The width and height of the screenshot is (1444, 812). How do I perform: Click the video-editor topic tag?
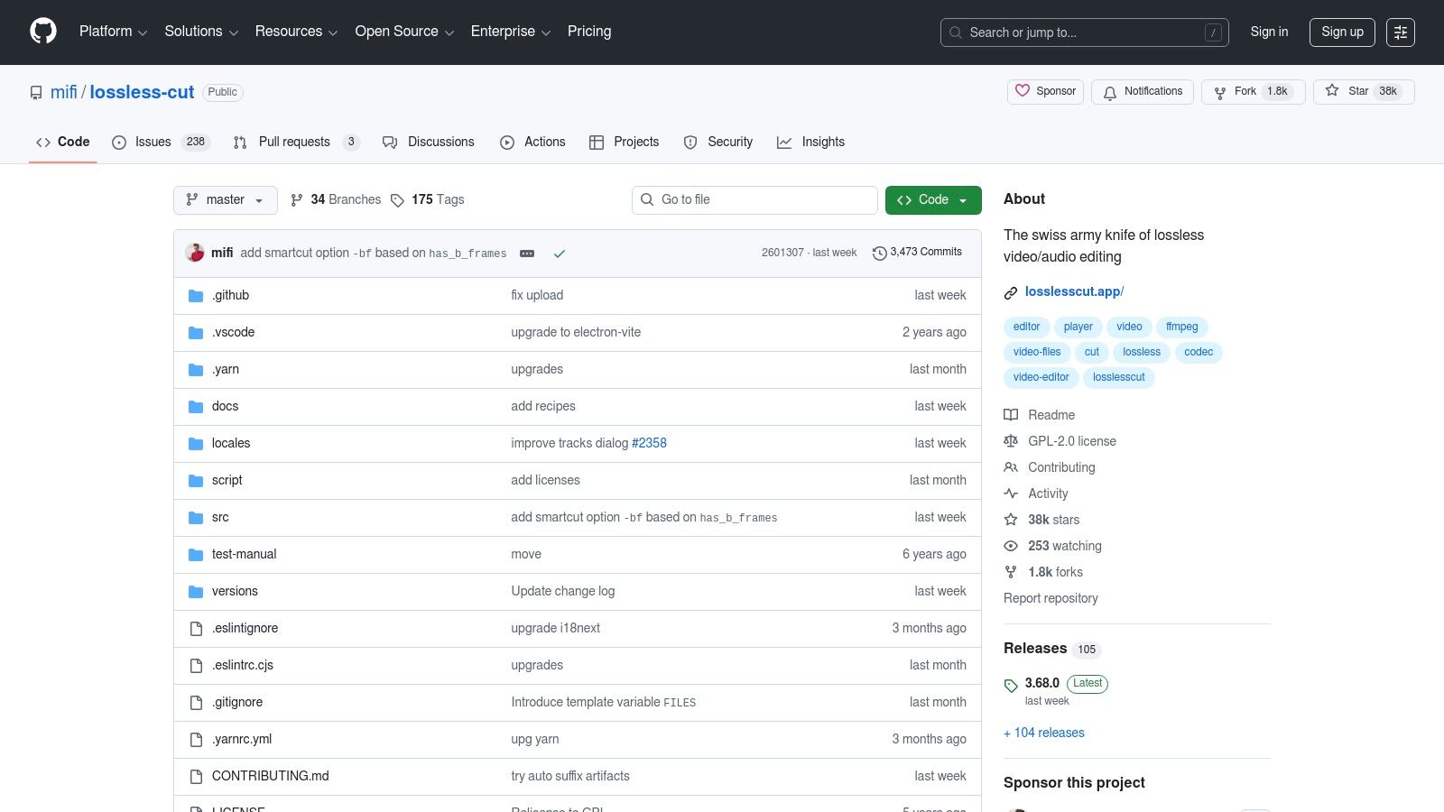point(1041,377)
